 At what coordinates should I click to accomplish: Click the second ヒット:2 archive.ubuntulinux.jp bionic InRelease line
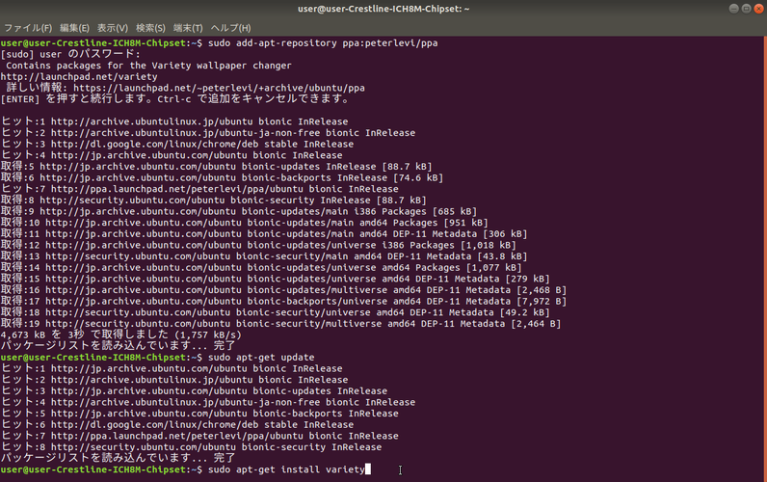point(174,380)
